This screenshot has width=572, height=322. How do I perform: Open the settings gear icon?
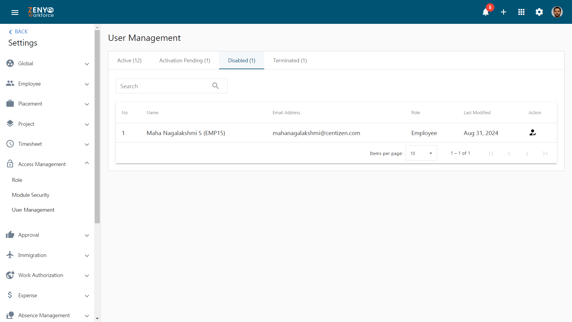coord(539,12)
